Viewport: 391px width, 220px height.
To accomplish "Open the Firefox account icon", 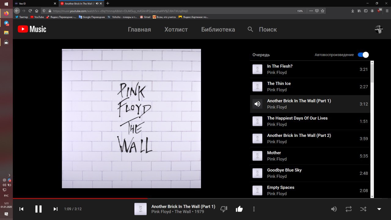I will tap(372, 11).
